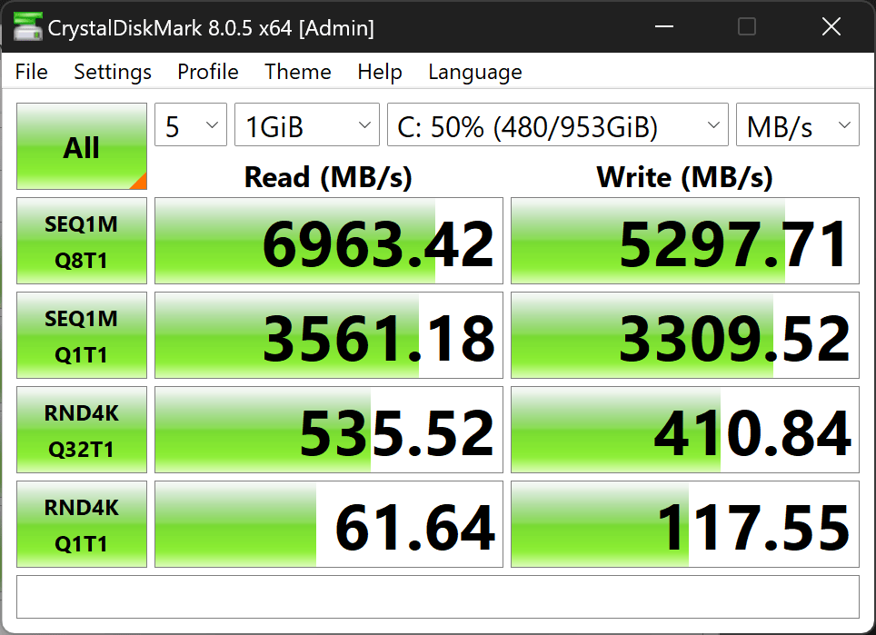Open the Settings menu
The height and width of the screenshot is (635, 876).
pos(113,72)
